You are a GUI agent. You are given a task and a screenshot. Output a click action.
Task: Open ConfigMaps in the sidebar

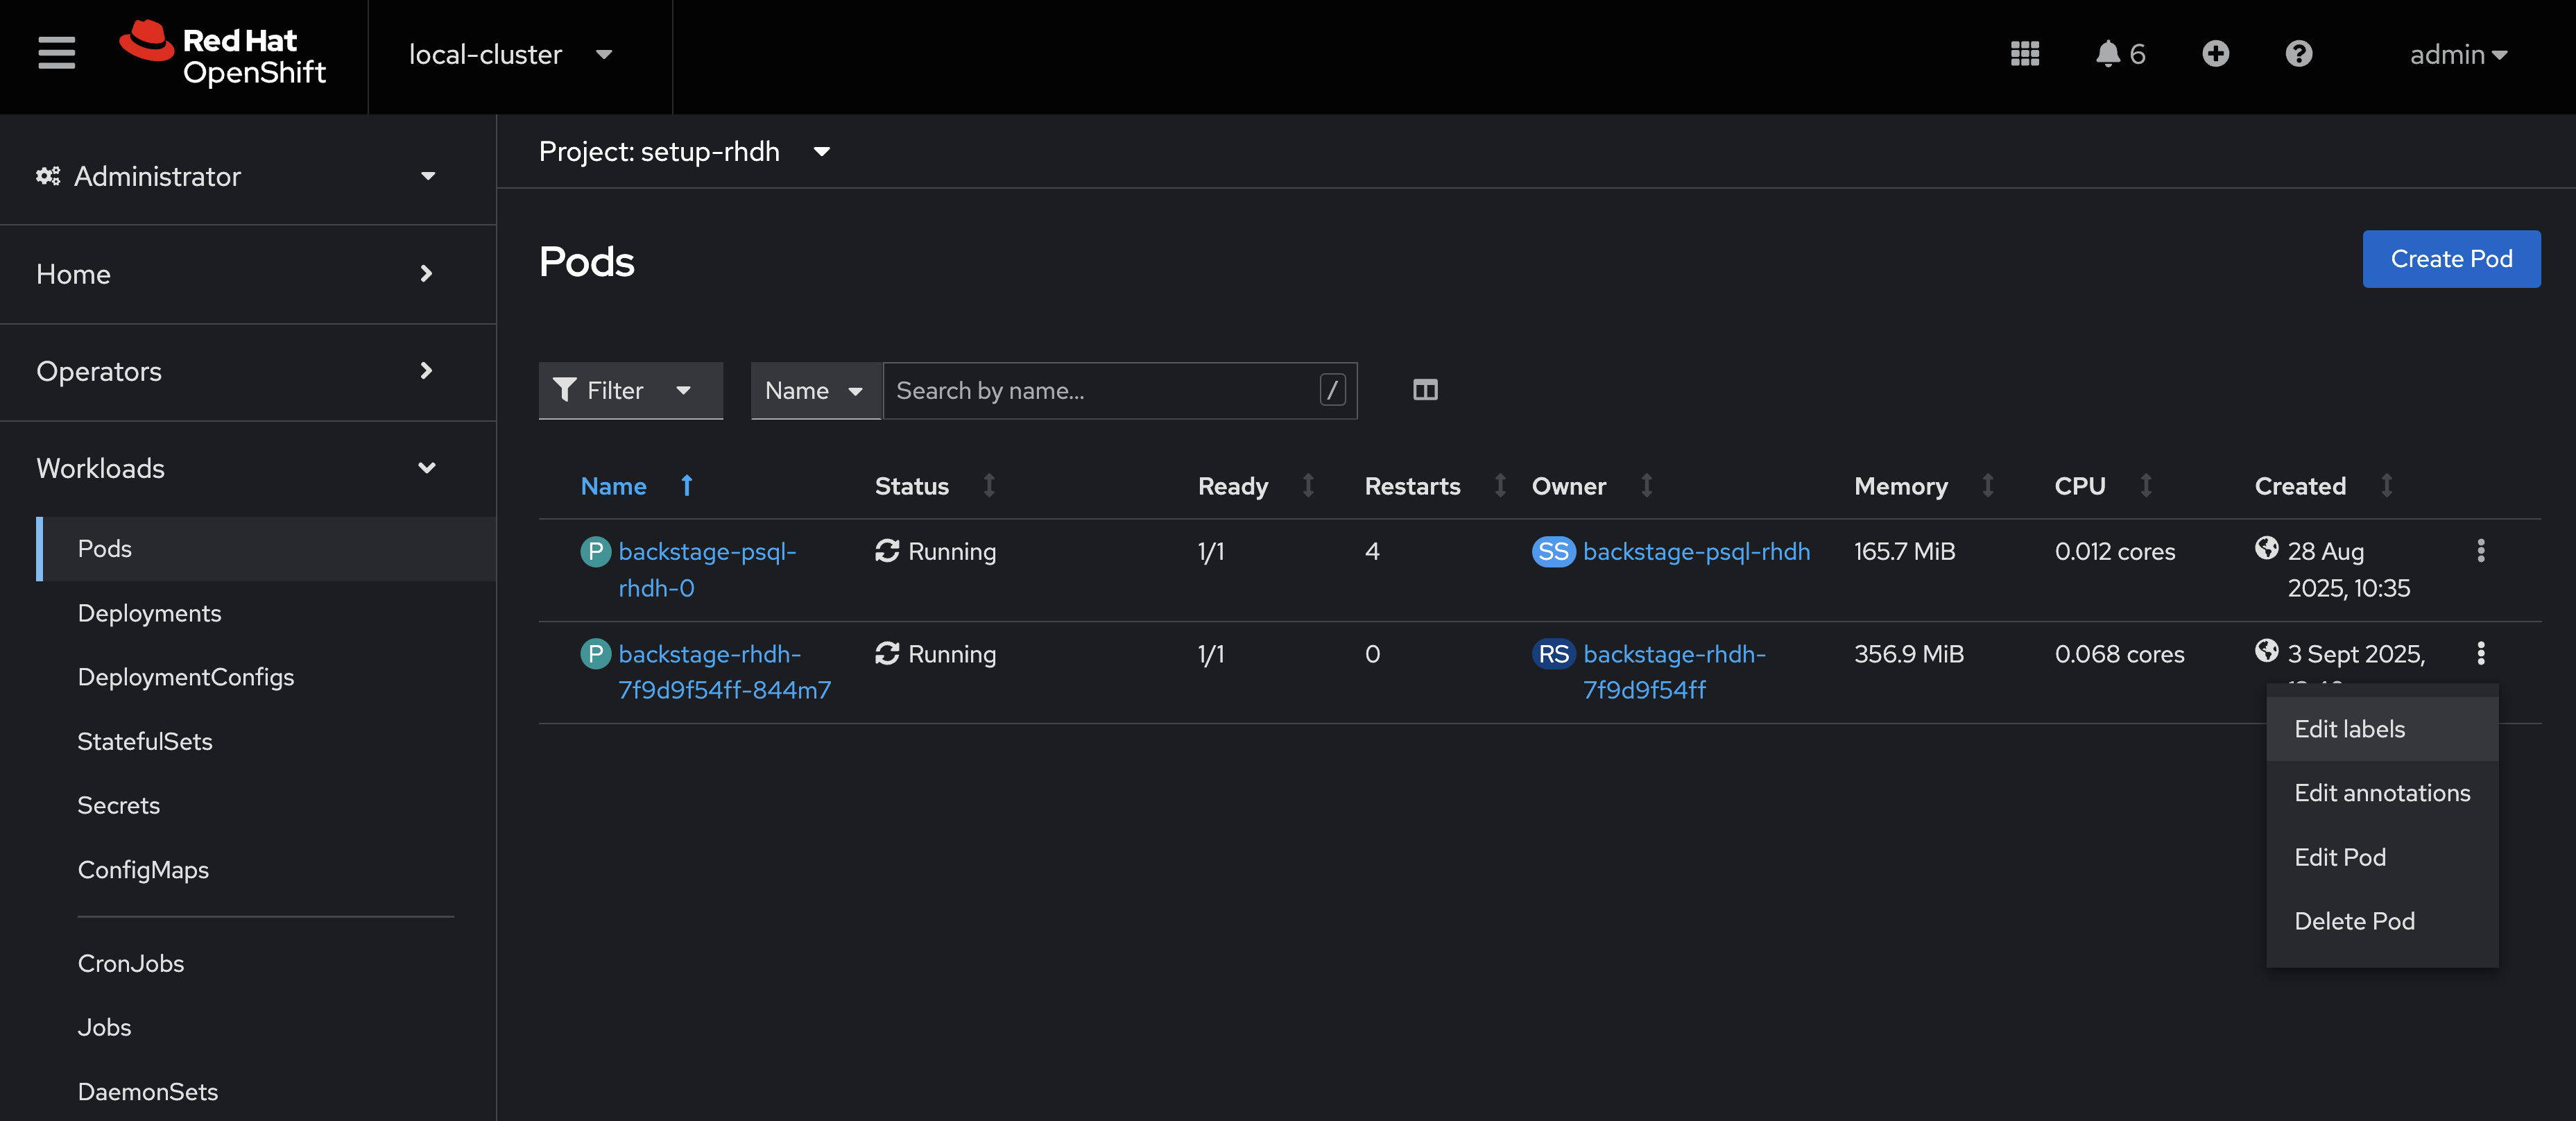[266, 870]
